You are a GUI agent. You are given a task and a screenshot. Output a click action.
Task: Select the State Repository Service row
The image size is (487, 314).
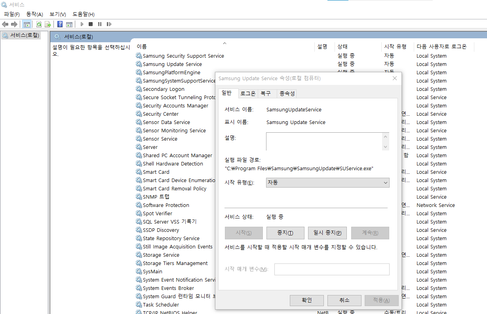(171, 238)
